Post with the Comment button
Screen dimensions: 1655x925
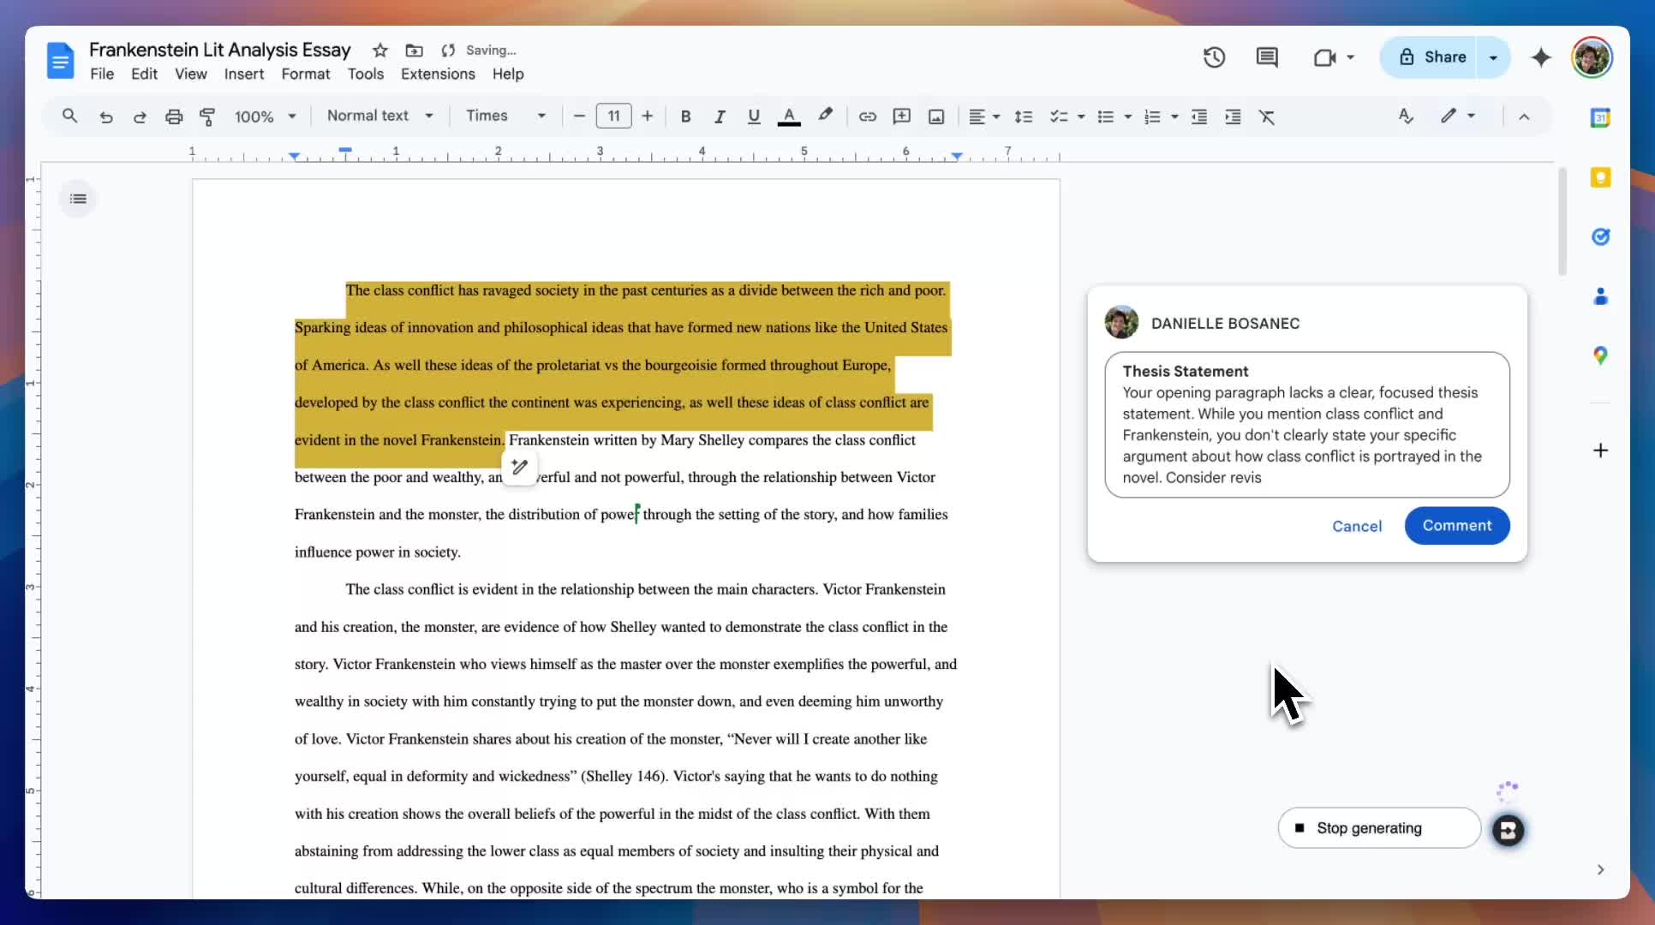coord(1457,526)
